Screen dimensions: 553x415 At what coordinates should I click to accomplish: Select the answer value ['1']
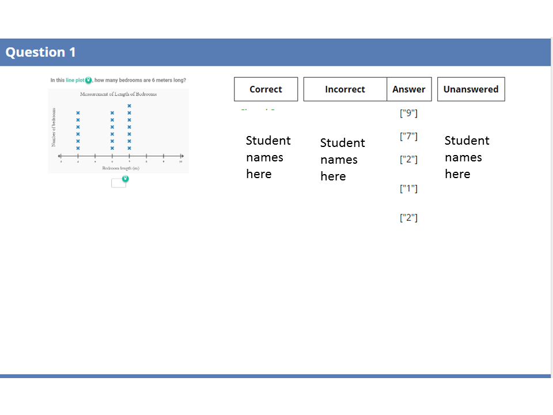408,188
